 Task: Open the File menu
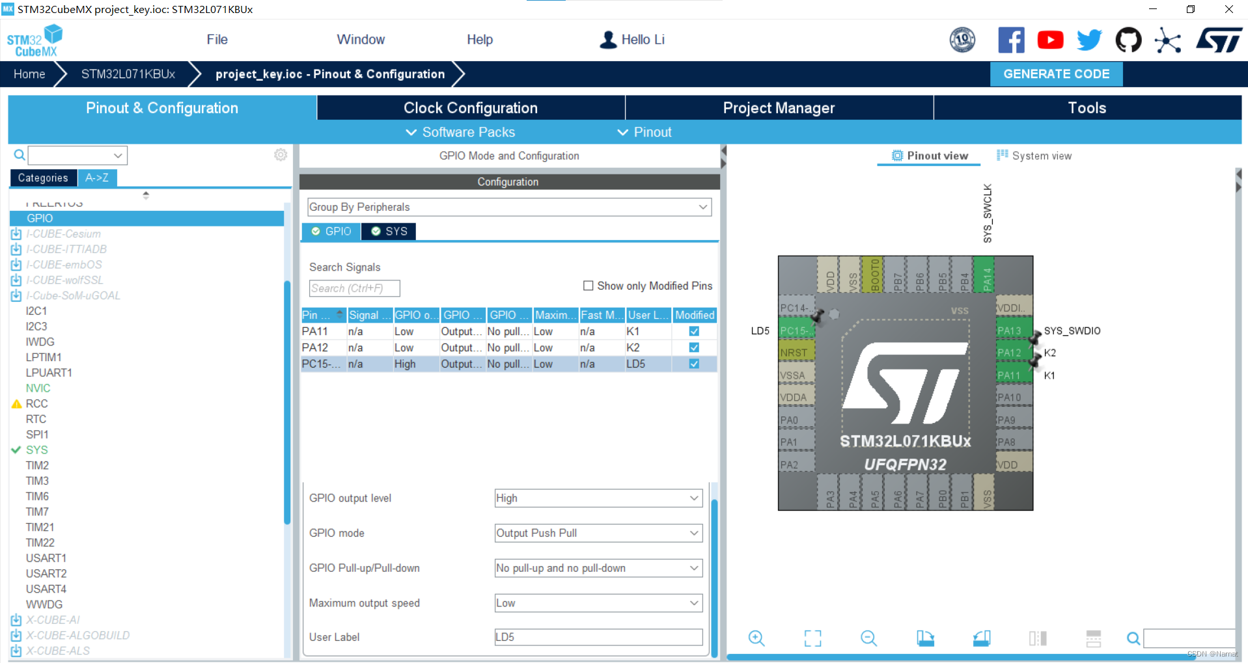coord(217,40)
